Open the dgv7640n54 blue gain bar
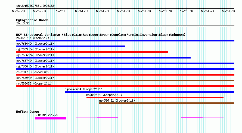The height and width of the screenshot is (133, 242). [x=150, y=92]
